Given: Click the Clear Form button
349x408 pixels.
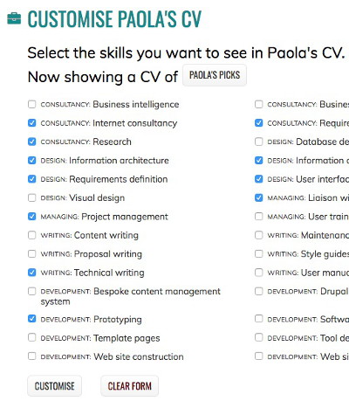Looking at the screenshot, I should (x=130, y=386).
